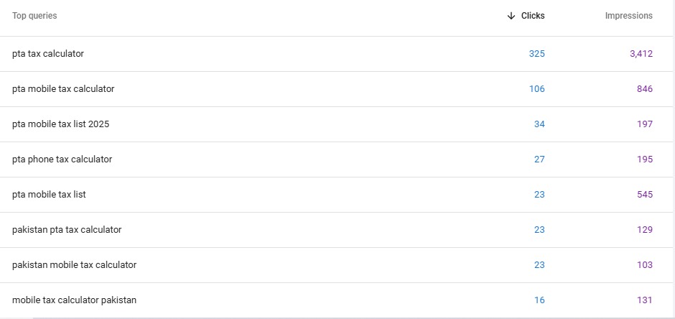
Task: Click the 197 impressions value
Action: 644,124
